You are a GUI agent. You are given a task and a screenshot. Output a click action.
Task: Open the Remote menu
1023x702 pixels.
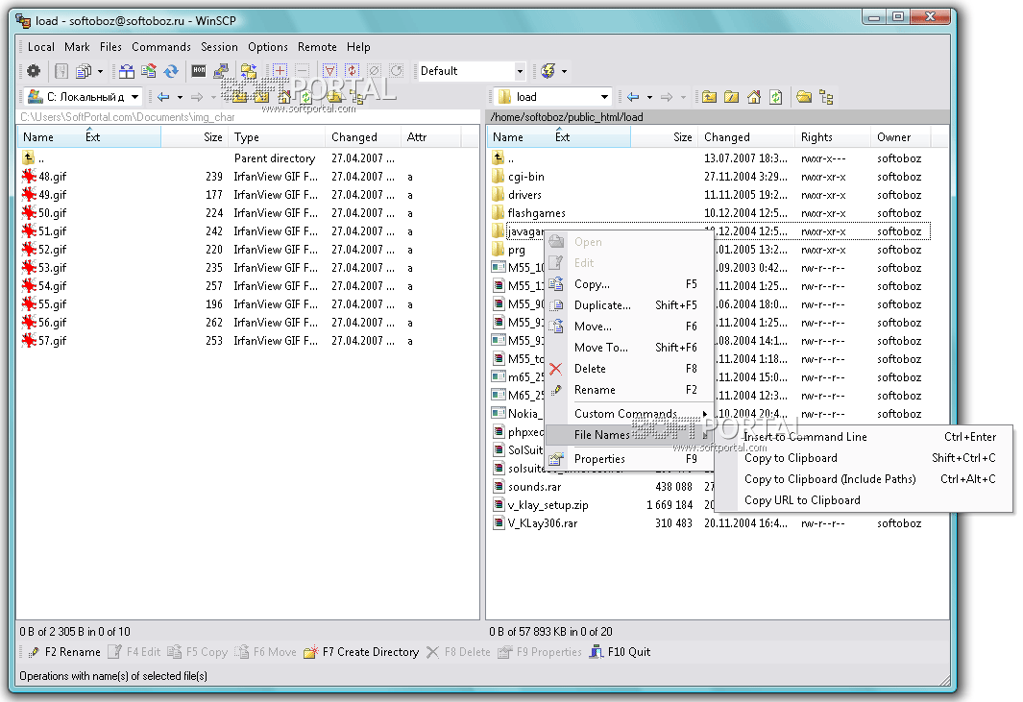pos(317,47)
